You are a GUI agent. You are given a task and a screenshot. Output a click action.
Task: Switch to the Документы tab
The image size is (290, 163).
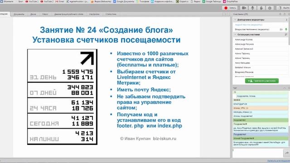[19, 14]
